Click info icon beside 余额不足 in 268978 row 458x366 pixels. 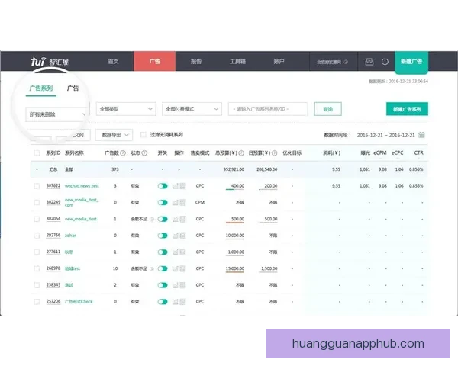pyautogui.click(x=152, y=269)
